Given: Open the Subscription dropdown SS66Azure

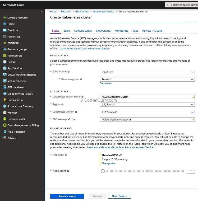Looking at the screenshot, I should click(147, 72).
